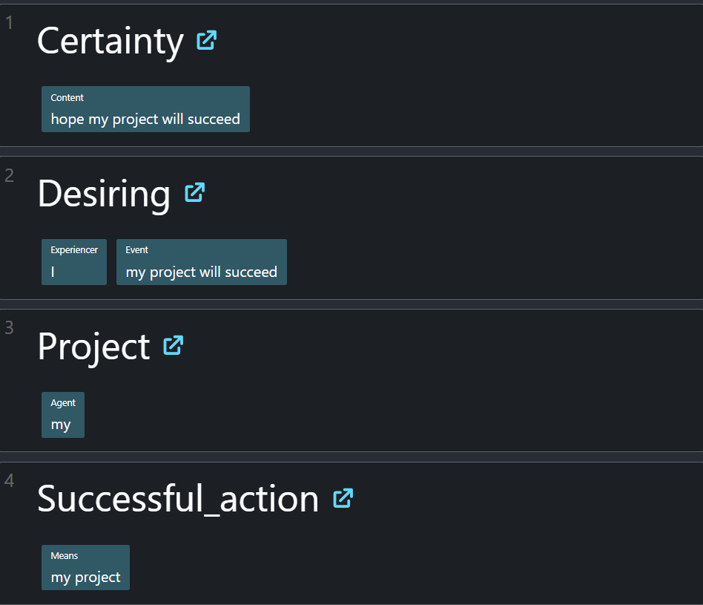Click row number 2 of Desiring

click(10, 175)
